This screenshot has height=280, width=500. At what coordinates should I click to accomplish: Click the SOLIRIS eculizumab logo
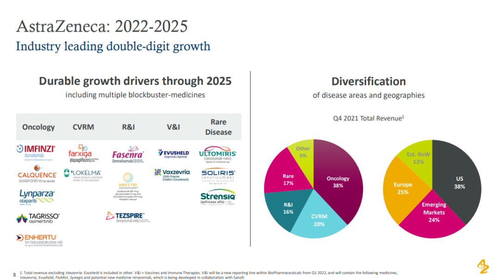[x=219, y=176]
